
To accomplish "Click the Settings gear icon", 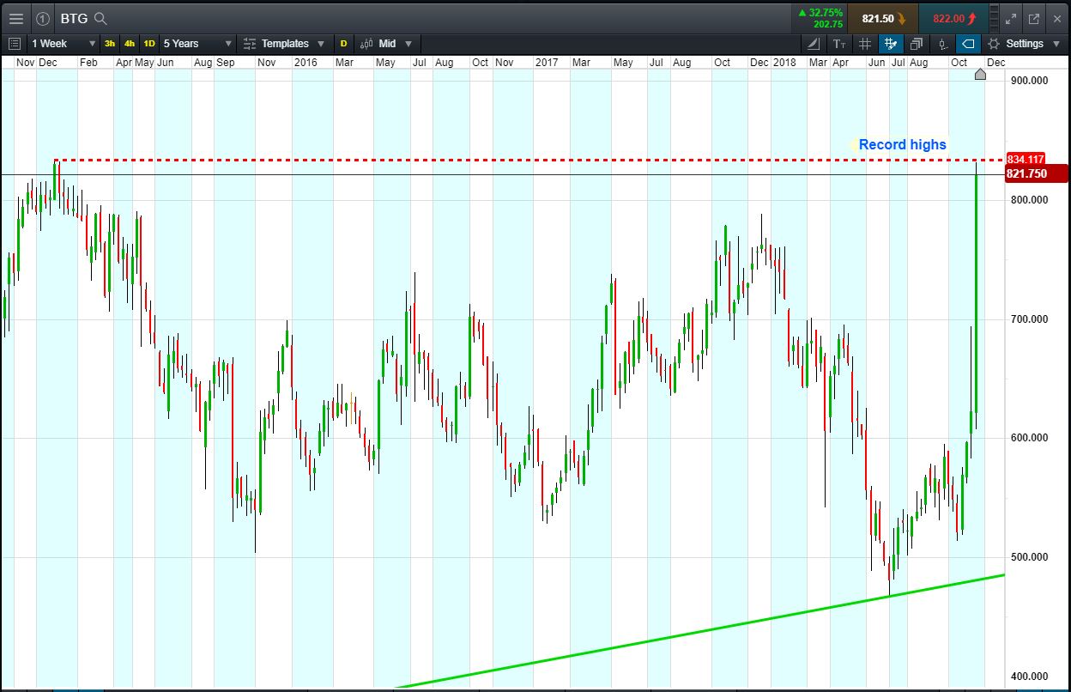I will (994, 44).
